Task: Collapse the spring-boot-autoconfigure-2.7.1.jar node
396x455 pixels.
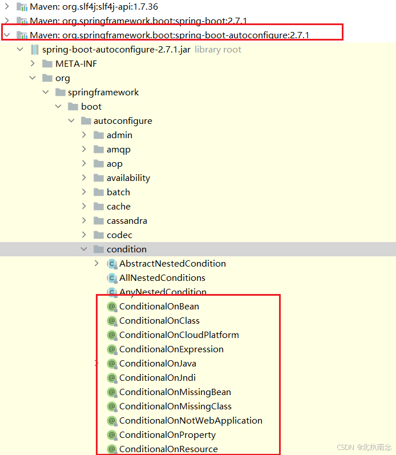Action: (20, 49)
